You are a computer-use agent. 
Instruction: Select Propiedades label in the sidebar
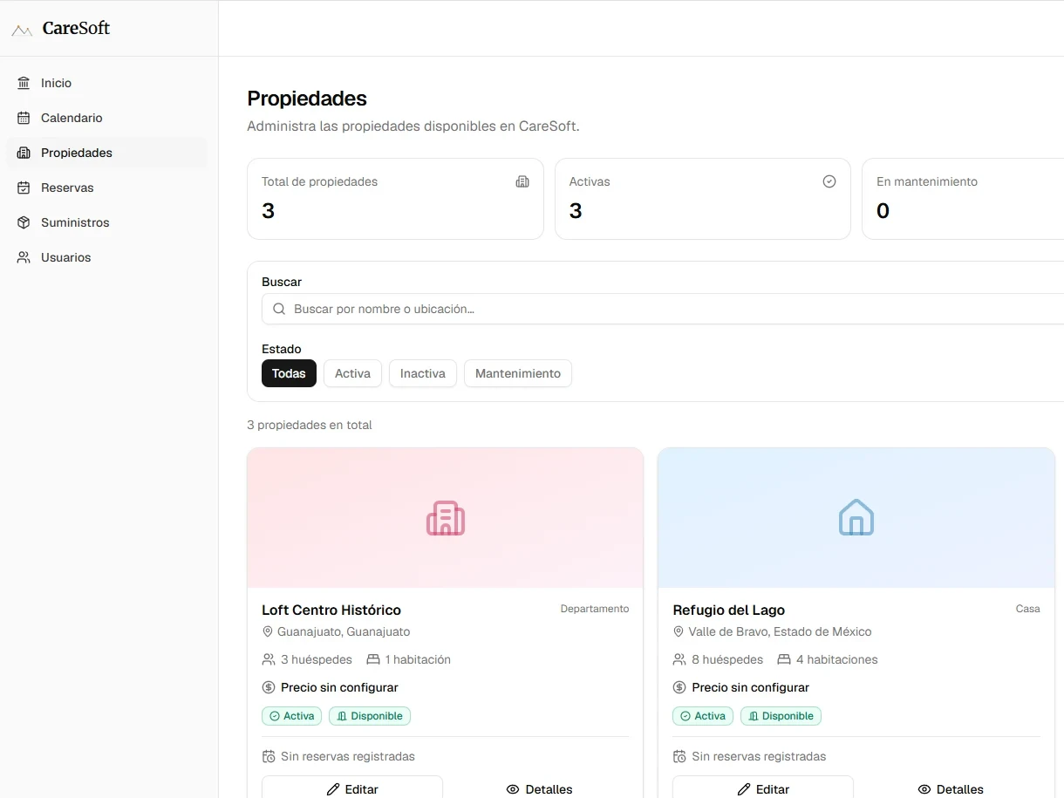[77, 153]
